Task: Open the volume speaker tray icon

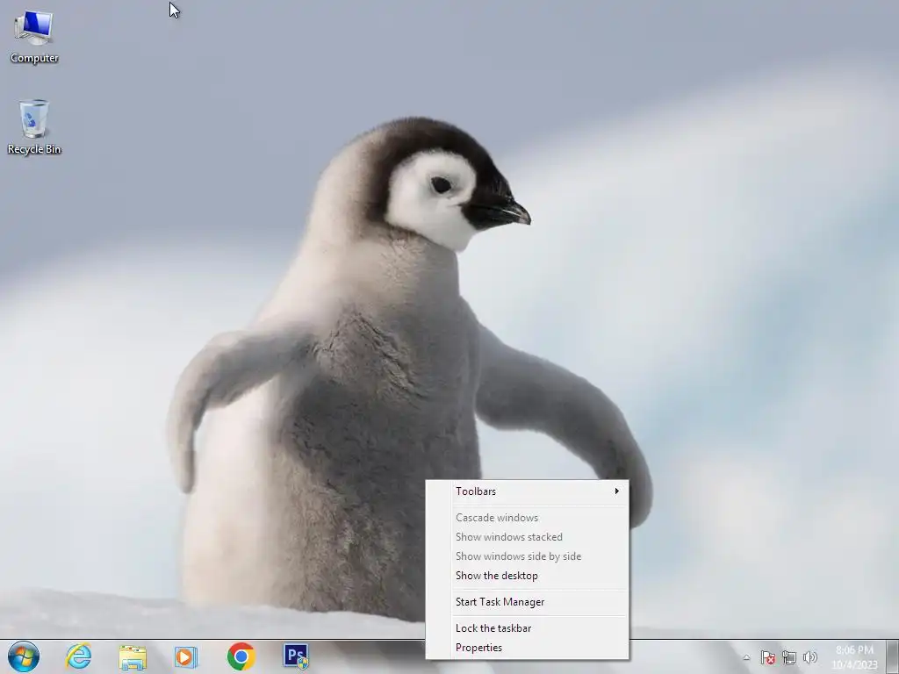Action: (810, 657)
